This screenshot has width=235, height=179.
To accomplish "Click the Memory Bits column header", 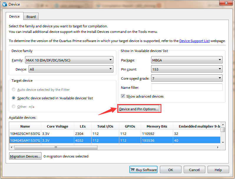I will click(157, 126).
